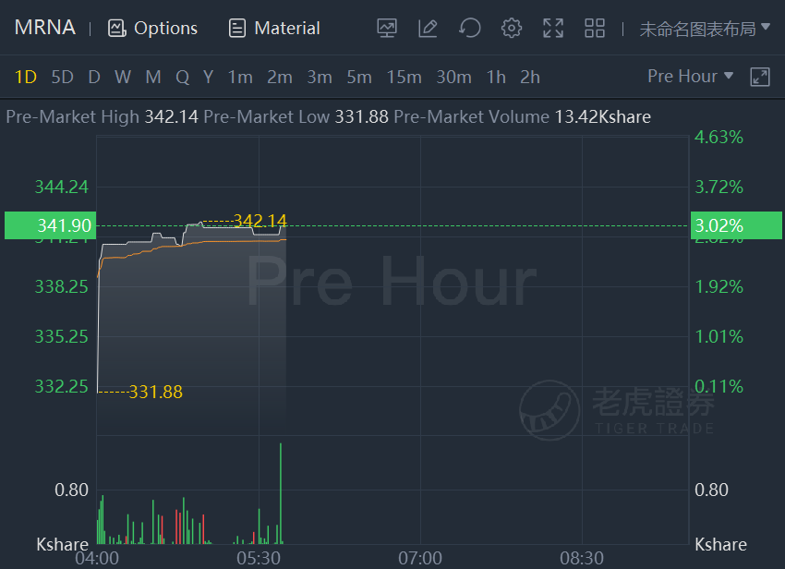This screenshot has height=569, width=785.
Task: Select the drawing pencil tool icon
Action: [x=428, y=28]
